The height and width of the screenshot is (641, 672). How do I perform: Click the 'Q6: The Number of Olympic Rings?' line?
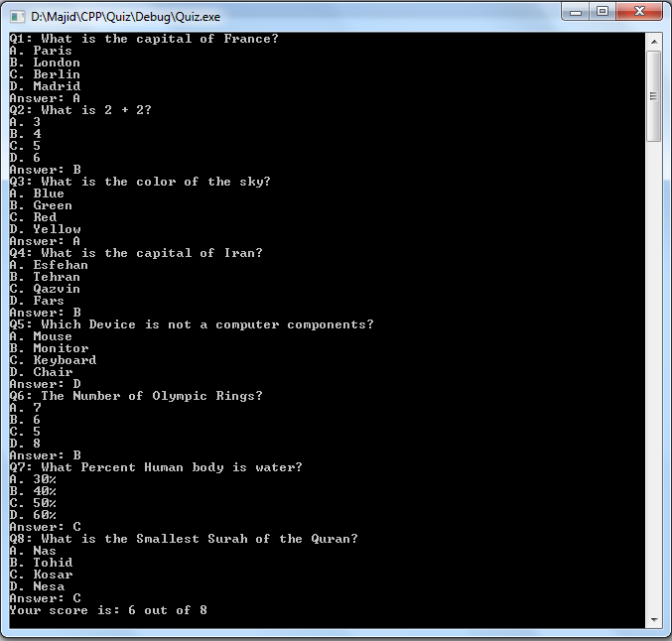[136, 396]
